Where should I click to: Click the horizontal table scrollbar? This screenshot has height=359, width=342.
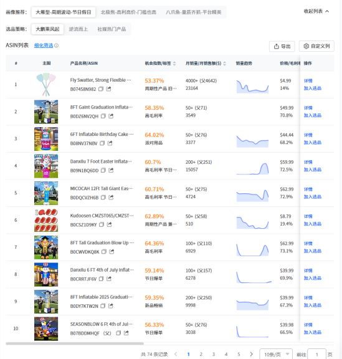point(75,343)
